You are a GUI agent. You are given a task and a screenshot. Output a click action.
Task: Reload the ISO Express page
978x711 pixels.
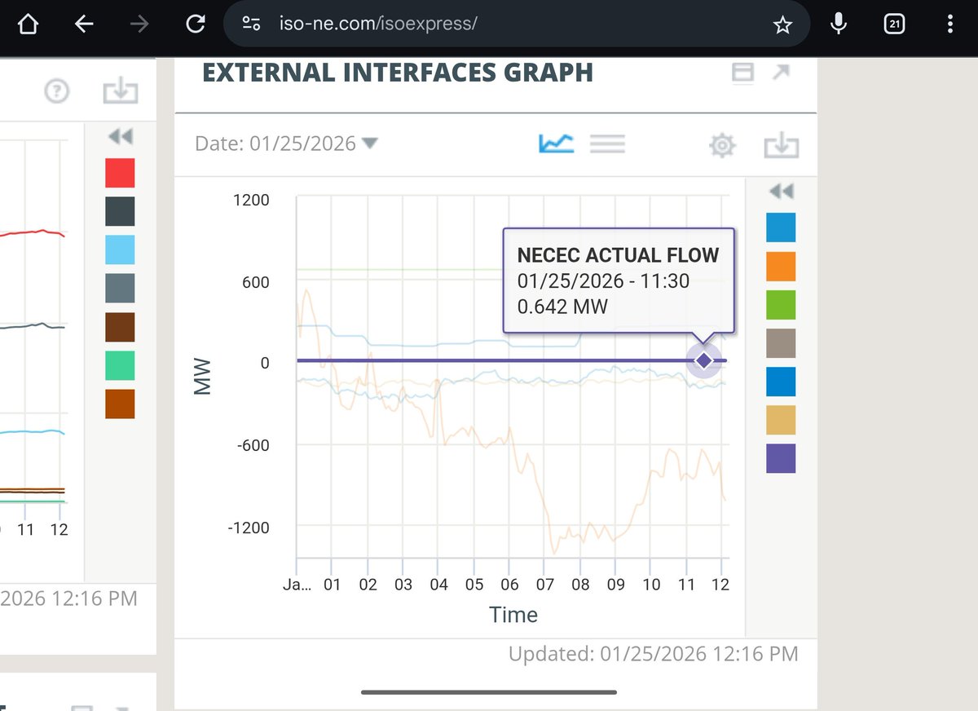point(195,24)
